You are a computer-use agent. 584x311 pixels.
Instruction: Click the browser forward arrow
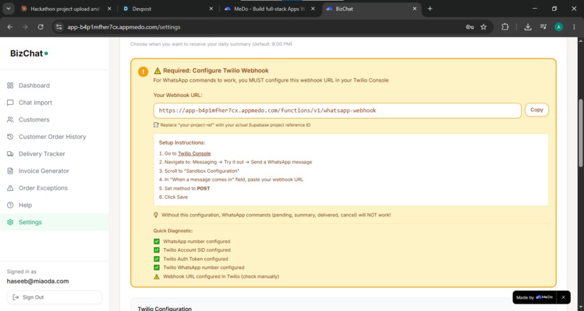pos(25,27)
